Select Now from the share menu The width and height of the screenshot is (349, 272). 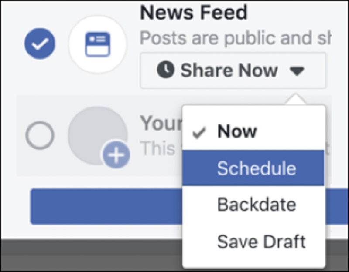pyautogui.click(x=237, y=132)
